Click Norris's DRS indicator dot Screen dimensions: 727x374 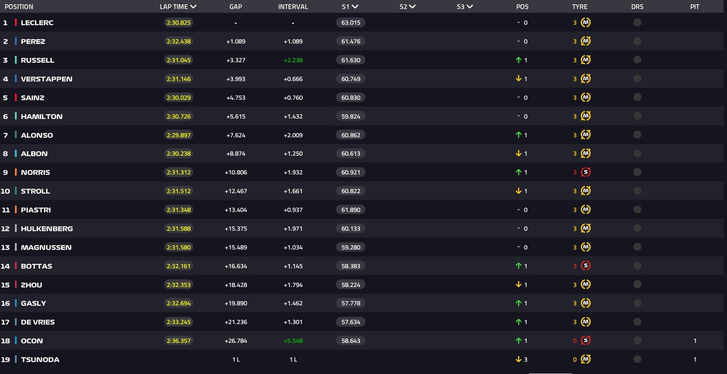(x=637, y=172)
